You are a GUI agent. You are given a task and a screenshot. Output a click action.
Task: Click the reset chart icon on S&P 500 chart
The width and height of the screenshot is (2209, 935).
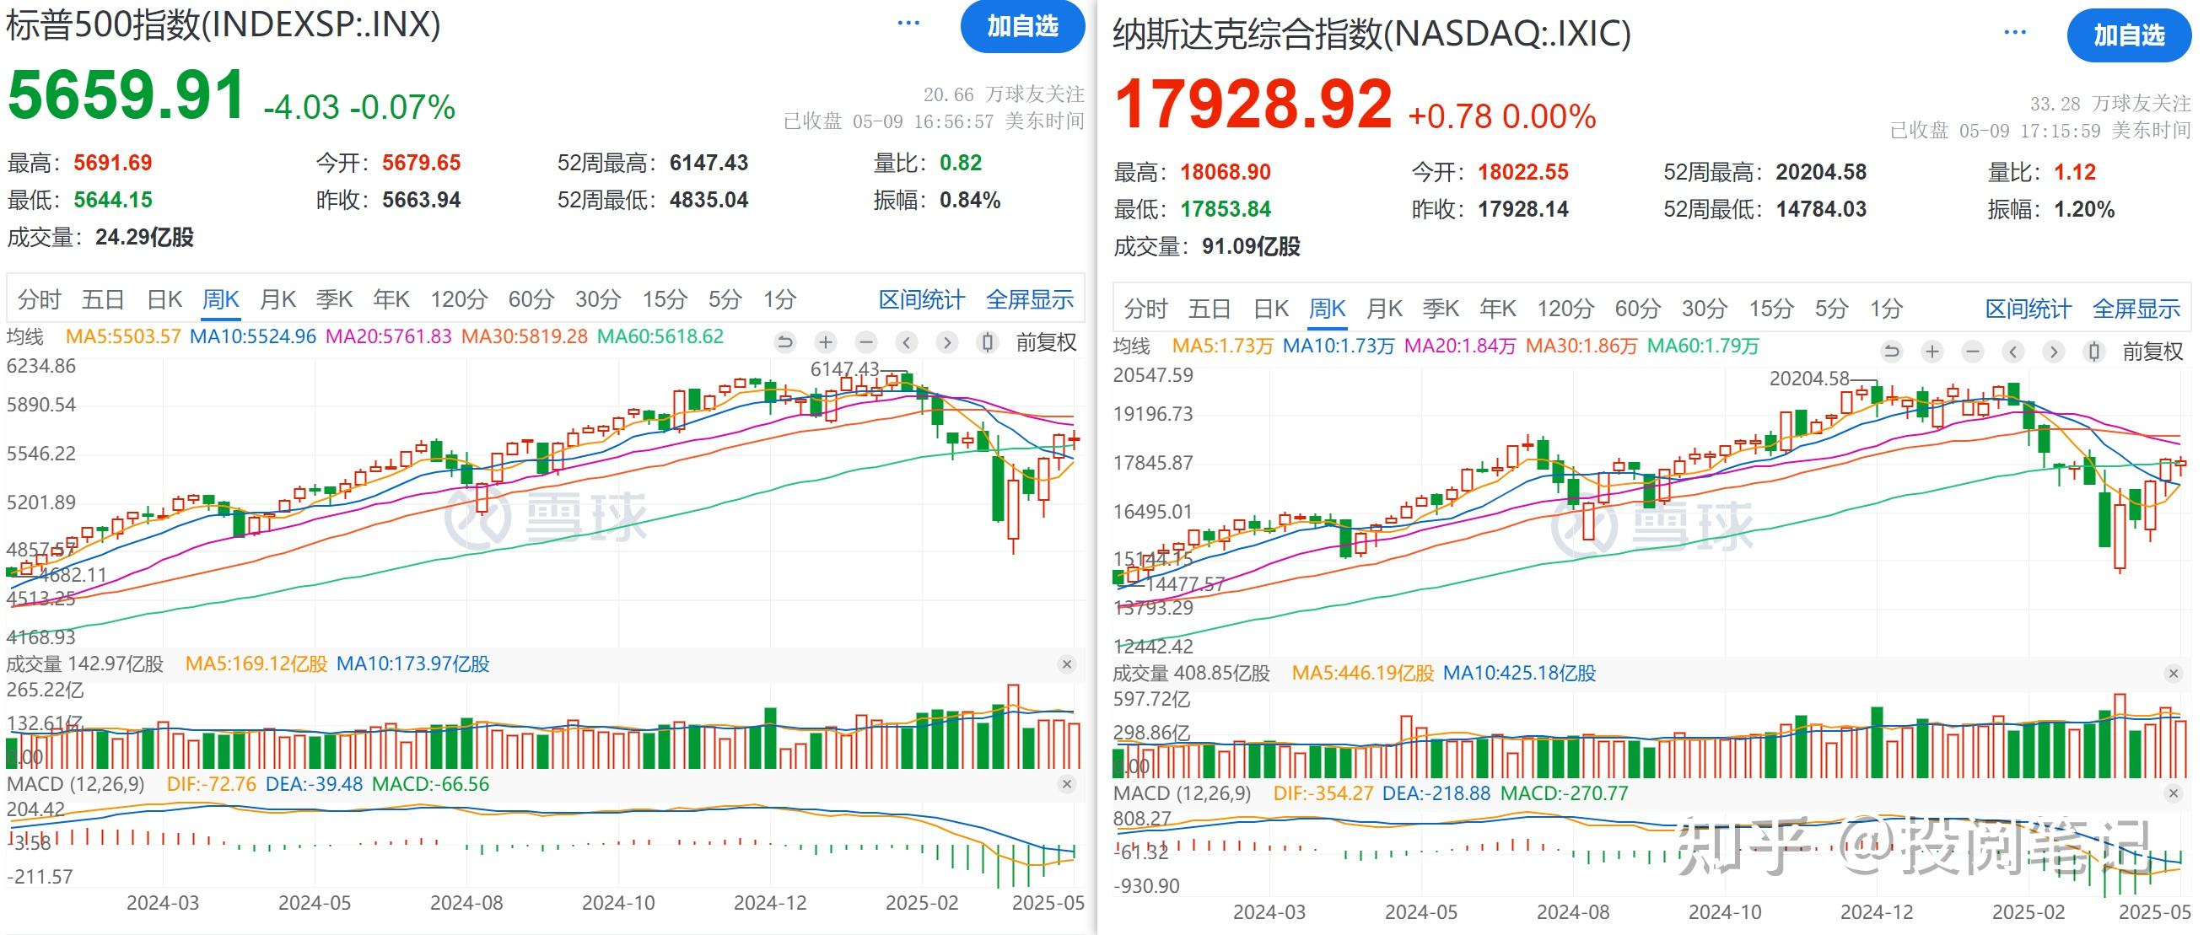click(786, 342)
